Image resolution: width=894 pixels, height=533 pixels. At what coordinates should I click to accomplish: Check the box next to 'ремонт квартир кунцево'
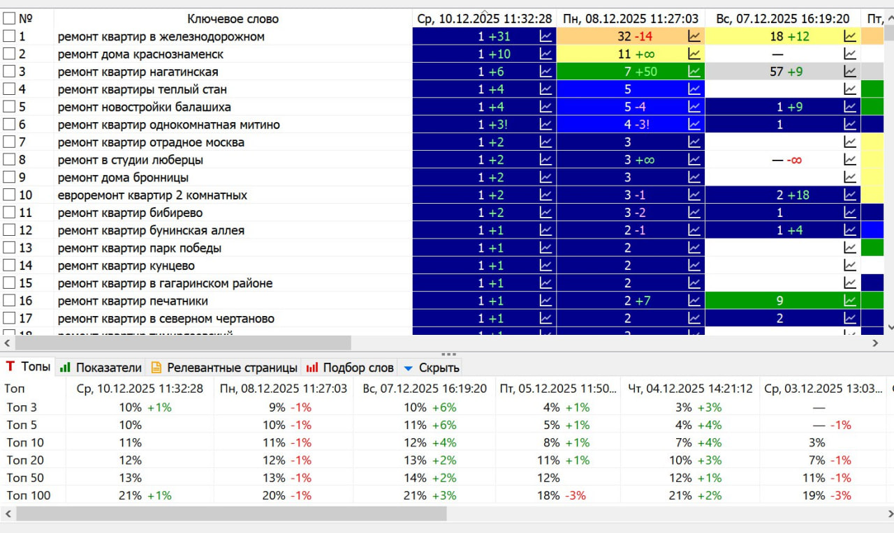(9, 265)
